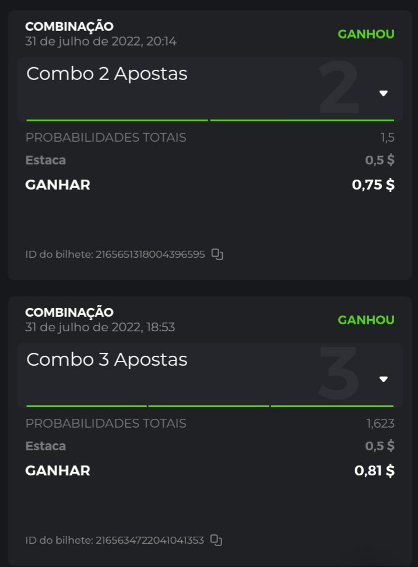418x567 pixels.
Task: Click the total odds value 1,623
Action: pos(380,423)
